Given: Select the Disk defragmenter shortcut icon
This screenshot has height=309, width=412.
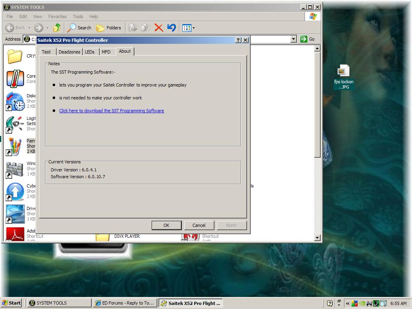Looking at the screenshot, I should [x=15, y=101].
